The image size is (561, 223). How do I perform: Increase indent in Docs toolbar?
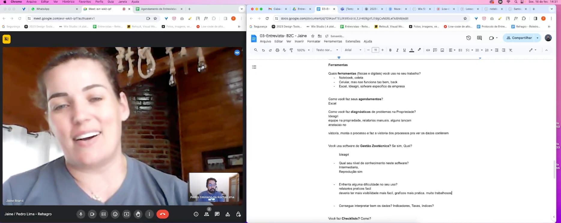(504, 50)
